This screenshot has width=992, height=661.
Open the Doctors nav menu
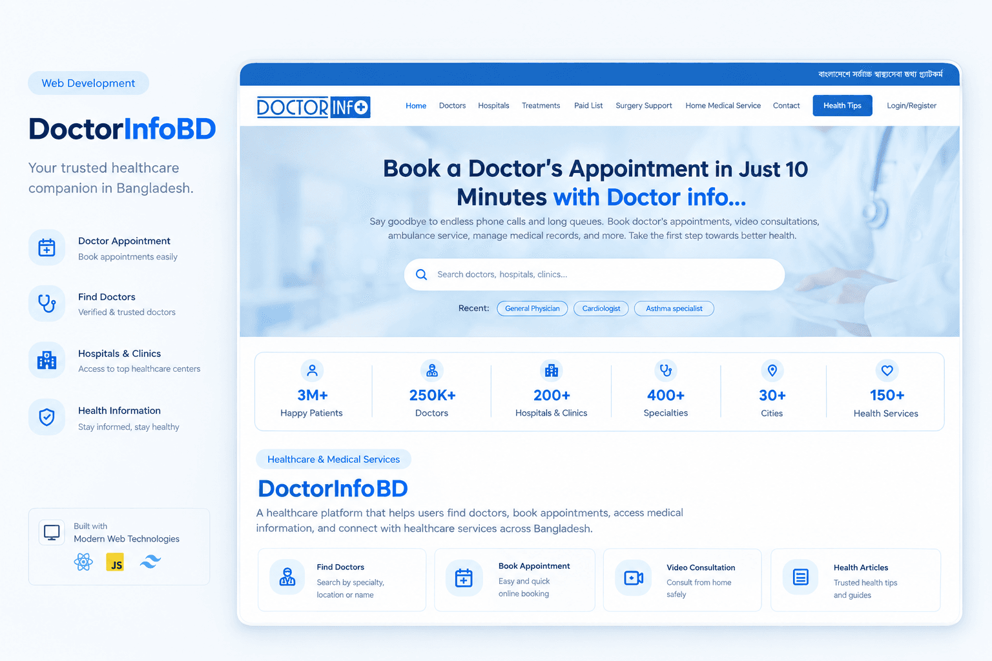click(452, 106)
